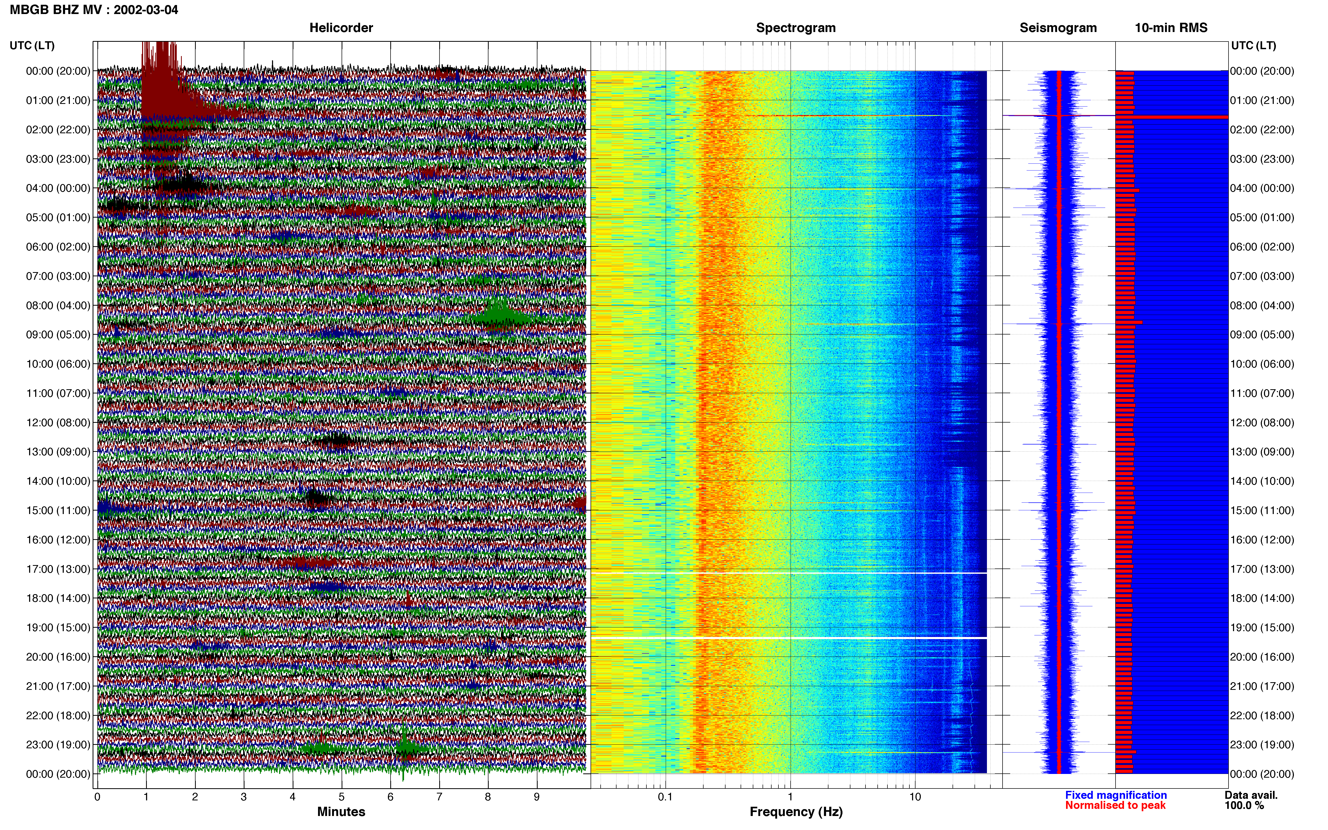Screen dimensions: 1328x830
Task: Click RMS-side time label "20:00 (16:00)"
Action: pos(1262,657)
